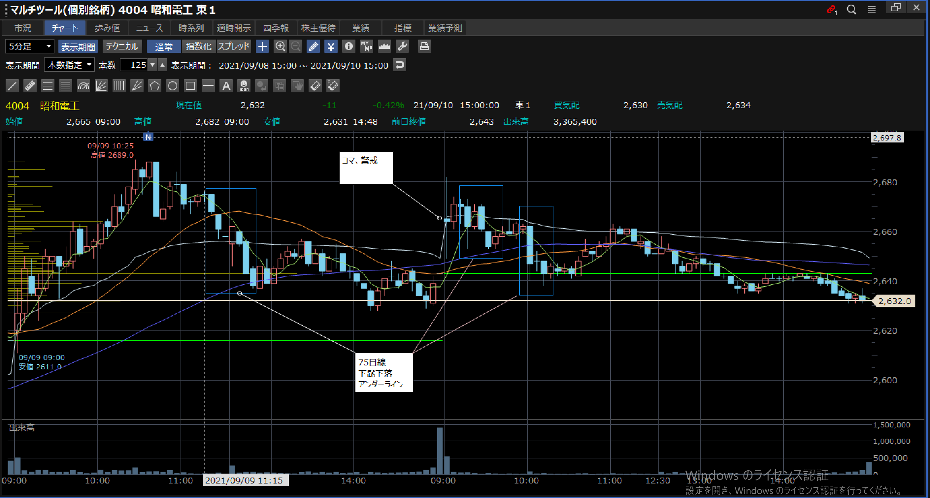The width and height of the screenshot is (930, 498).
Task: Open the 5分足 timeframe dropdown
Action: coord(30,47)
